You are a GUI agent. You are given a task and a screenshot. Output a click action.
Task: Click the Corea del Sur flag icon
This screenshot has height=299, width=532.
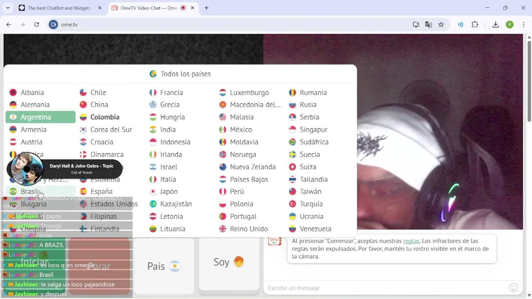coord(83,130)
